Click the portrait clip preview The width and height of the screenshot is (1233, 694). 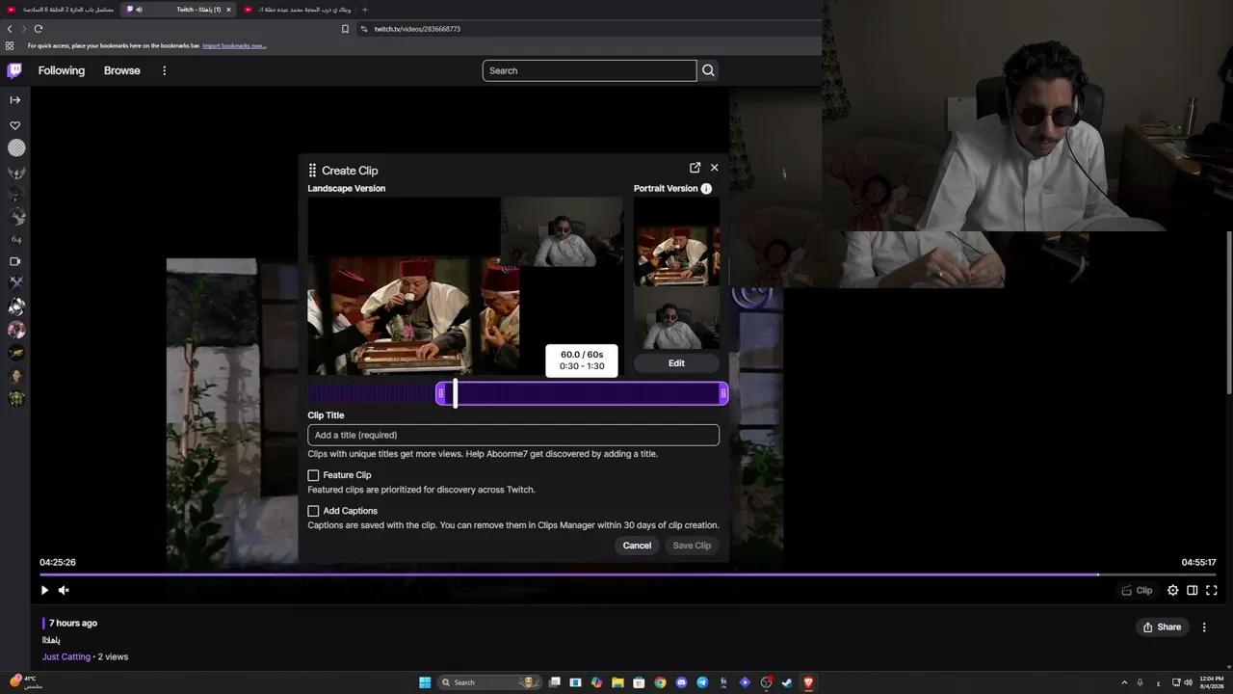(676, 275)
